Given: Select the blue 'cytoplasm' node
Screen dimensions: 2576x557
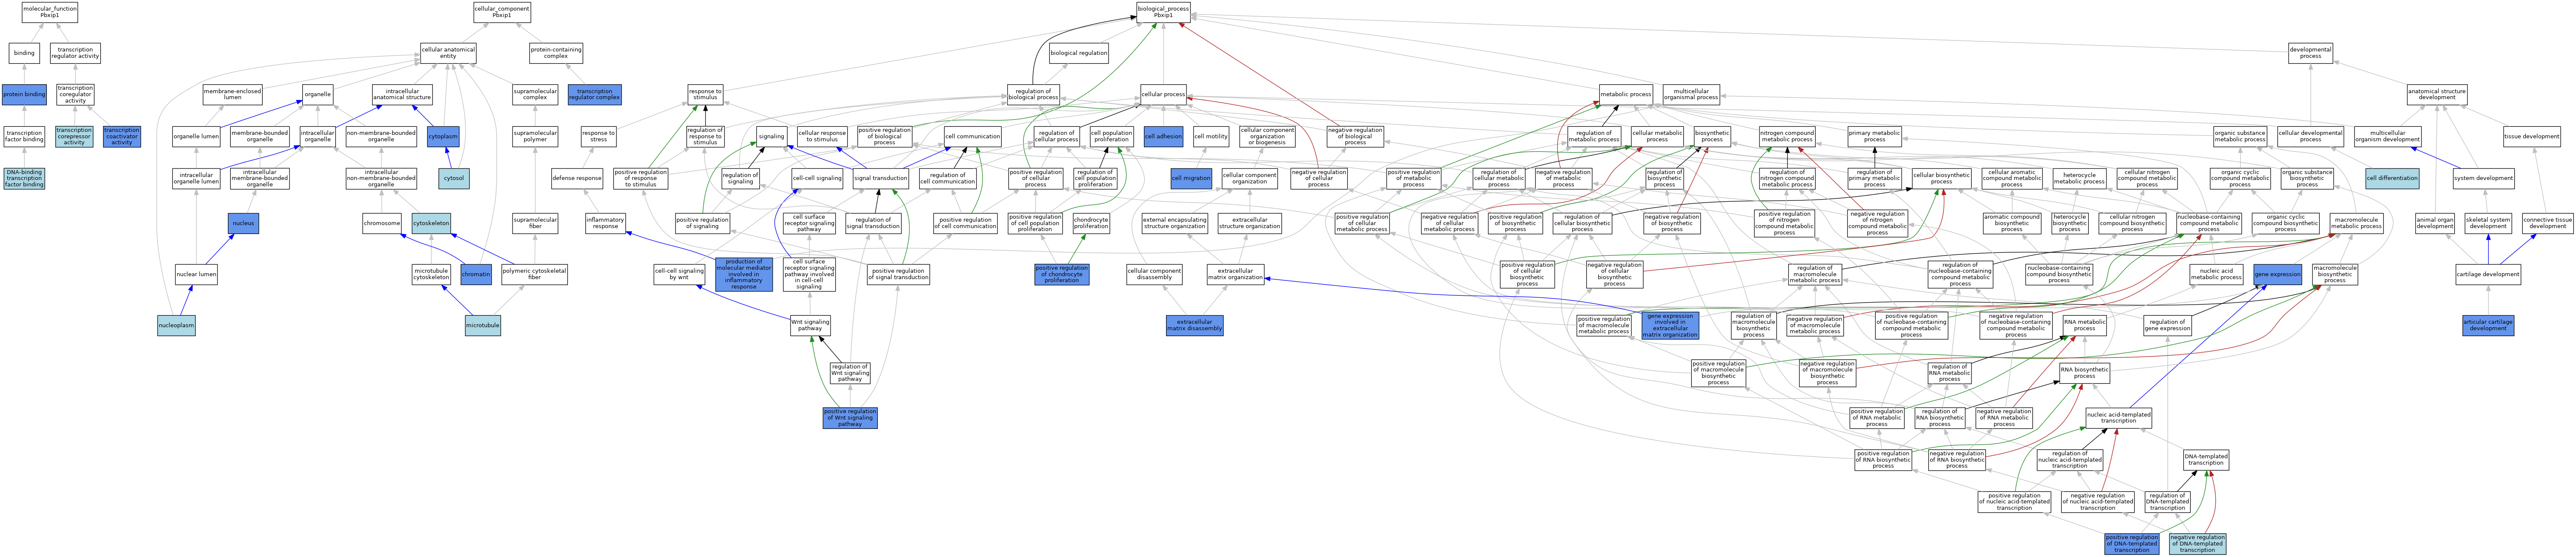Looking at the screenshot, I should (x=443, y=136).
